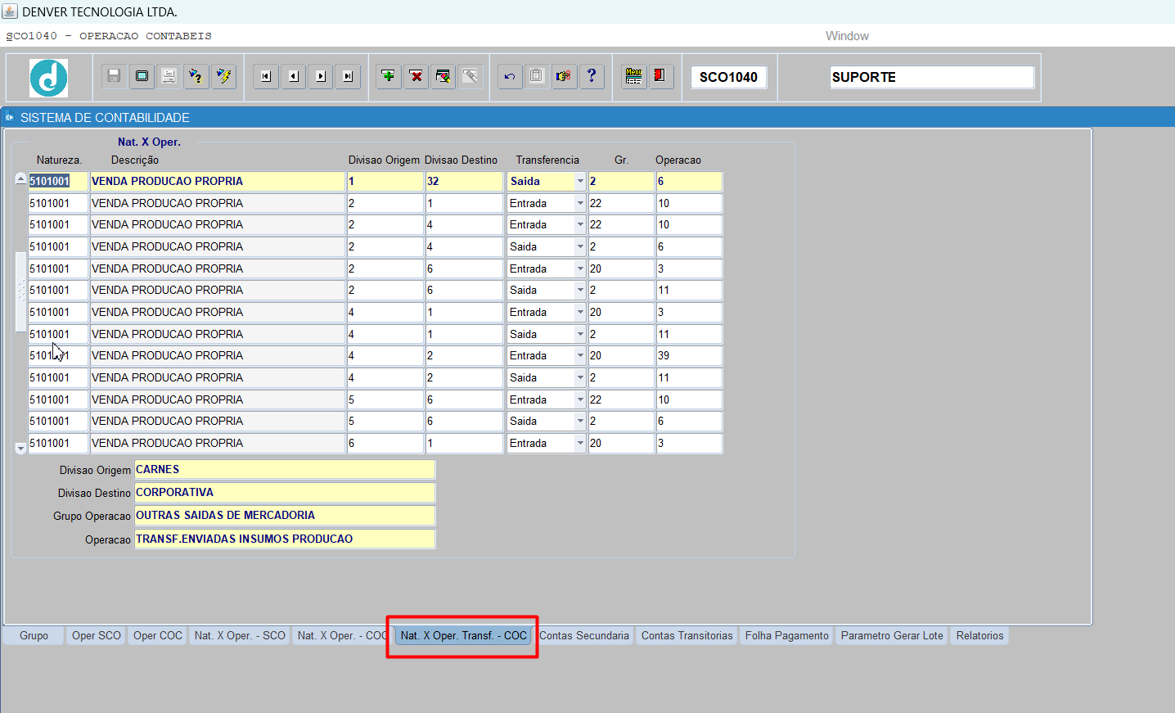Click Operacao field TRANSF.ENVIADAS INSUMOS PRODUCAO

285,539
